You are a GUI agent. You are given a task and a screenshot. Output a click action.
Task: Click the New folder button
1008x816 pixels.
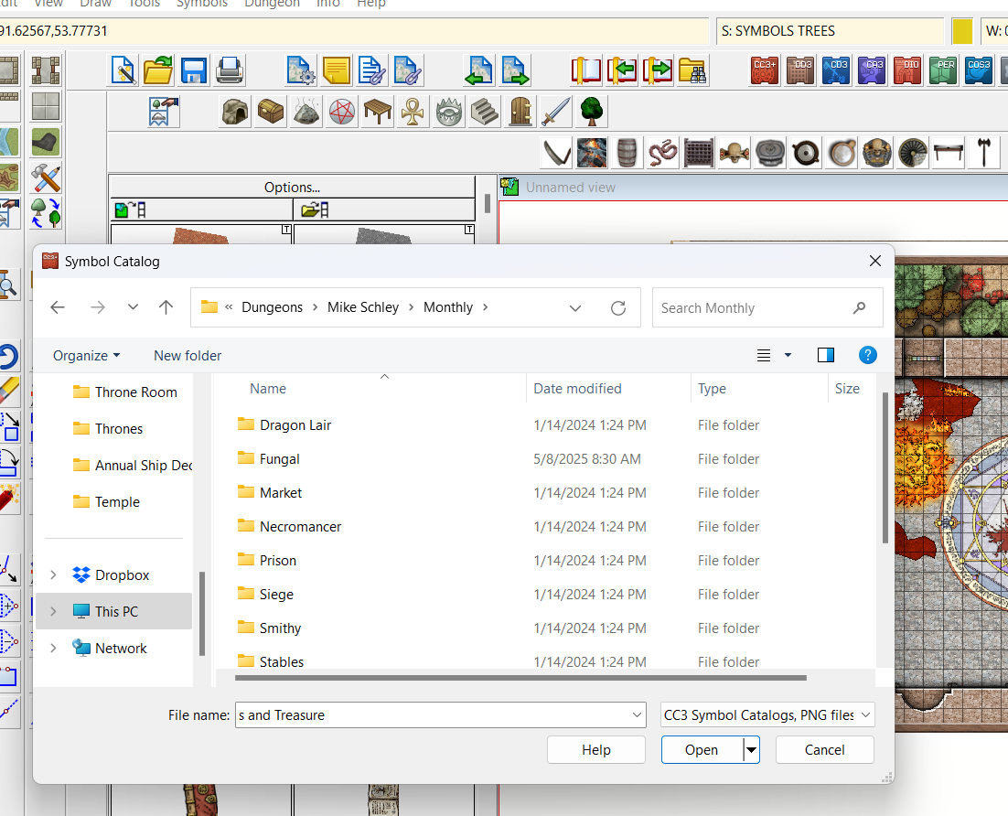pyautogui.click(x=188, y=355)
